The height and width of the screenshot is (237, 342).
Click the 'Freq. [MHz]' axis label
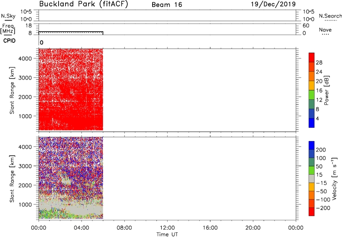coord(8,29)
